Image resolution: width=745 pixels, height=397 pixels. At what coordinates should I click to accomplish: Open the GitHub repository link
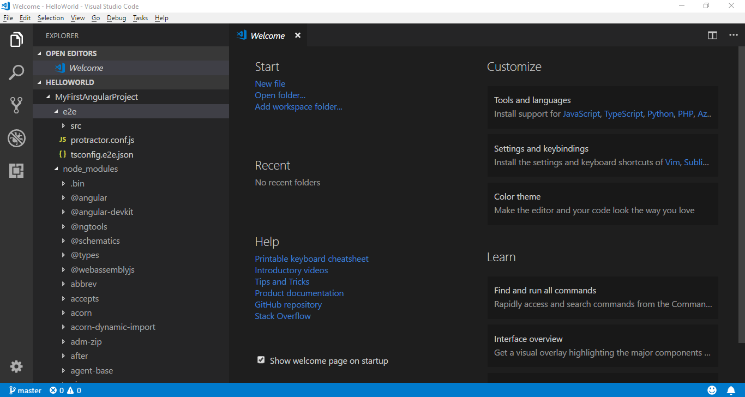tap(288, 304)
